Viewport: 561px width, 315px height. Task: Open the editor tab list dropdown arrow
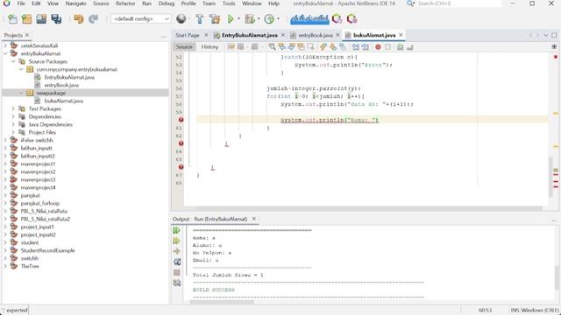[x=545, y=35]
